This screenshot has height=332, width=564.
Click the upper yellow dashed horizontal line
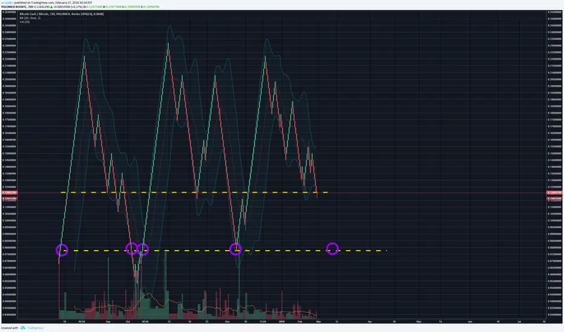click(194, 193)
